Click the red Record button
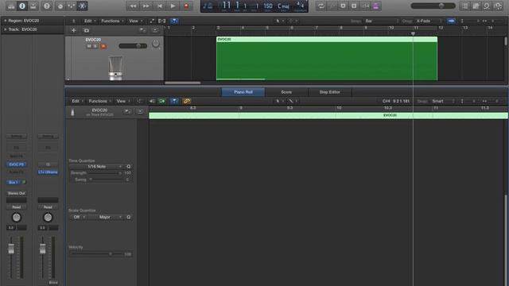The width and height of the screenshot is (509, 286). (x=186, y=6)
